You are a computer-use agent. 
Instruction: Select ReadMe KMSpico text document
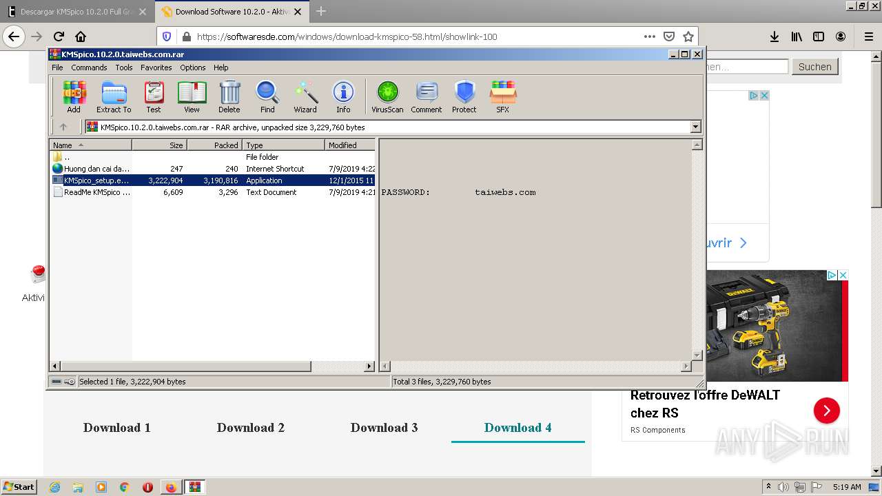pyautogui.click(x=213, y=192)
